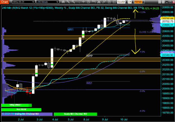Click the 20349.90 cyan price marker
The image size is (175, 122).
click(167, 55)
